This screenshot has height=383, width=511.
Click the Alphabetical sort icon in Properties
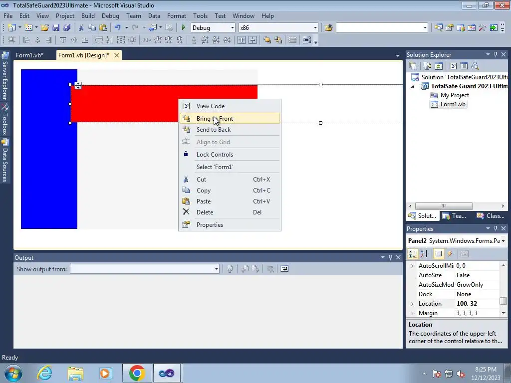(x=424, y=254)
